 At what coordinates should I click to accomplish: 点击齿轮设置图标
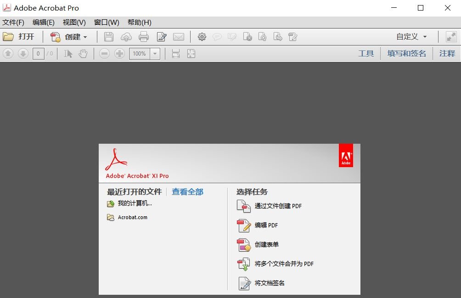point(202,37)
